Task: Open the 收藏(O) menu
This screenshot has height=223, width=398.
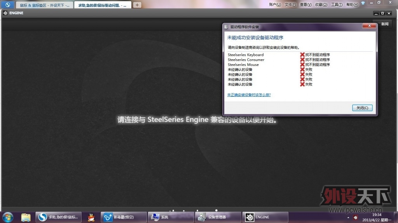Action: click(x=321, y=5)
